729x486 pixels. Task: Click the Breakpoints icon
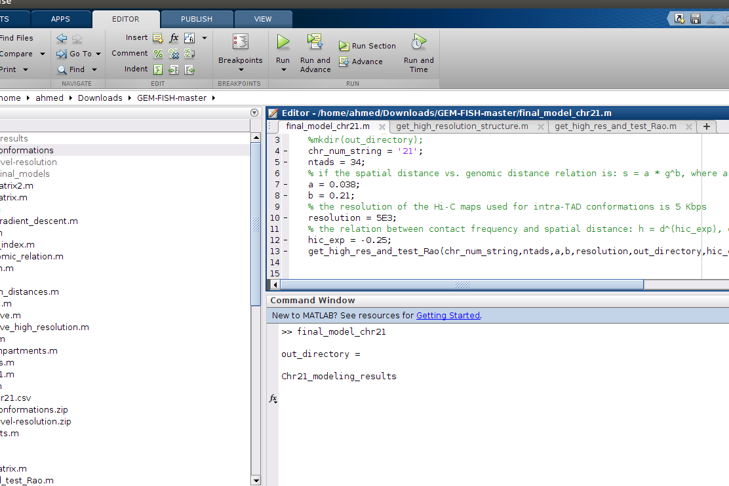[241, 42]
